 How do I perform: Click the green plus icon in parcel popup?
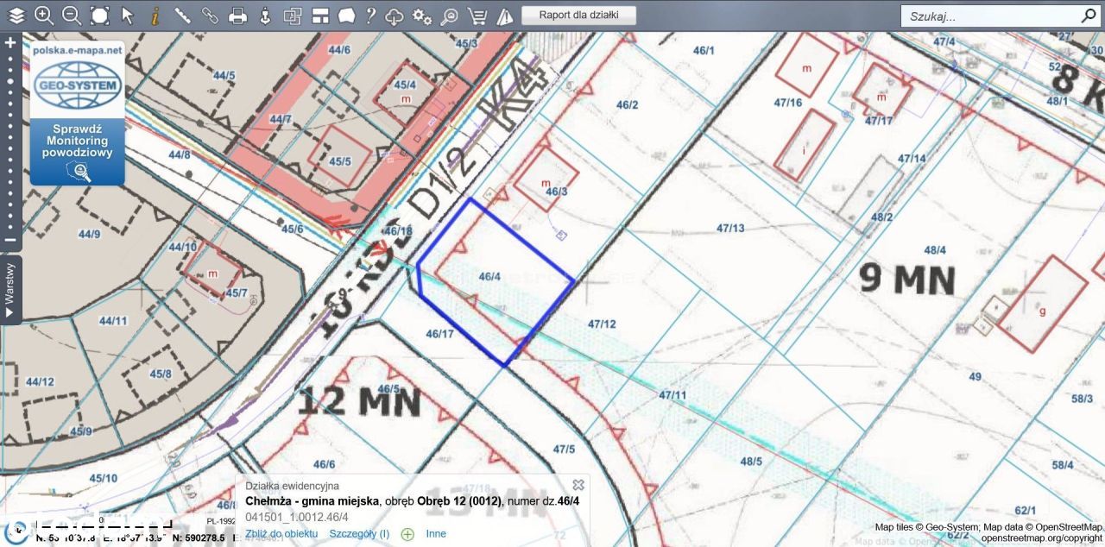click(x=407, y=534)
